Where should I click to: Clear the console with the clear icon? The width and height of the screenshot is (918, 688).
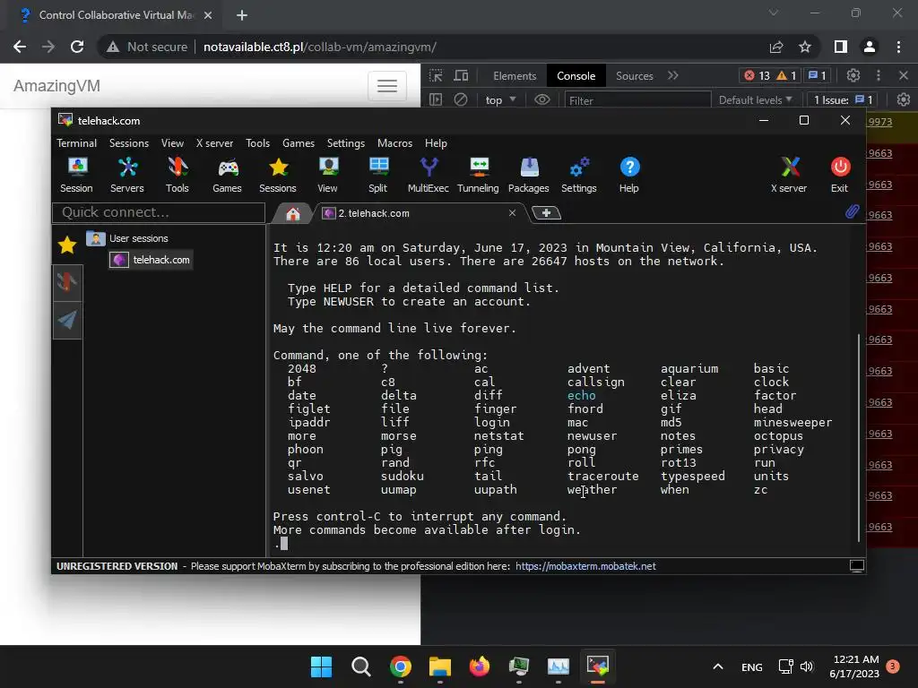point(461,99)
